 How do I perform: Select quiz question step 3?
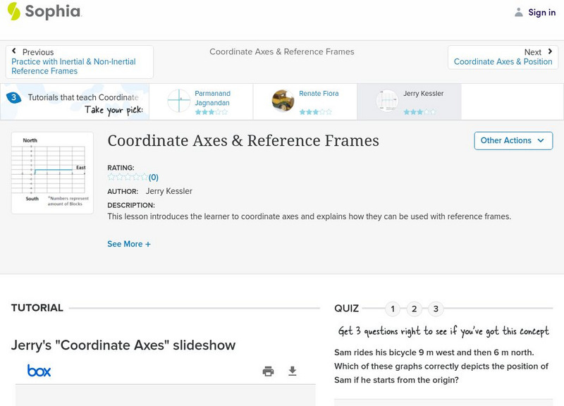[x=436, y=308]
